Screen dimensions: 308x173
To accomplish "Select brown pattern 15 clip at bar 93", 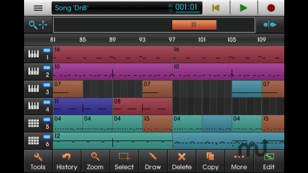I will coord(157,124).
